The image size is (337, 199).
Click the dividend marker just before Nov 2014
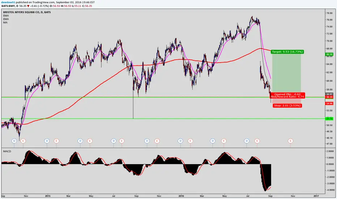pos(14,141)
